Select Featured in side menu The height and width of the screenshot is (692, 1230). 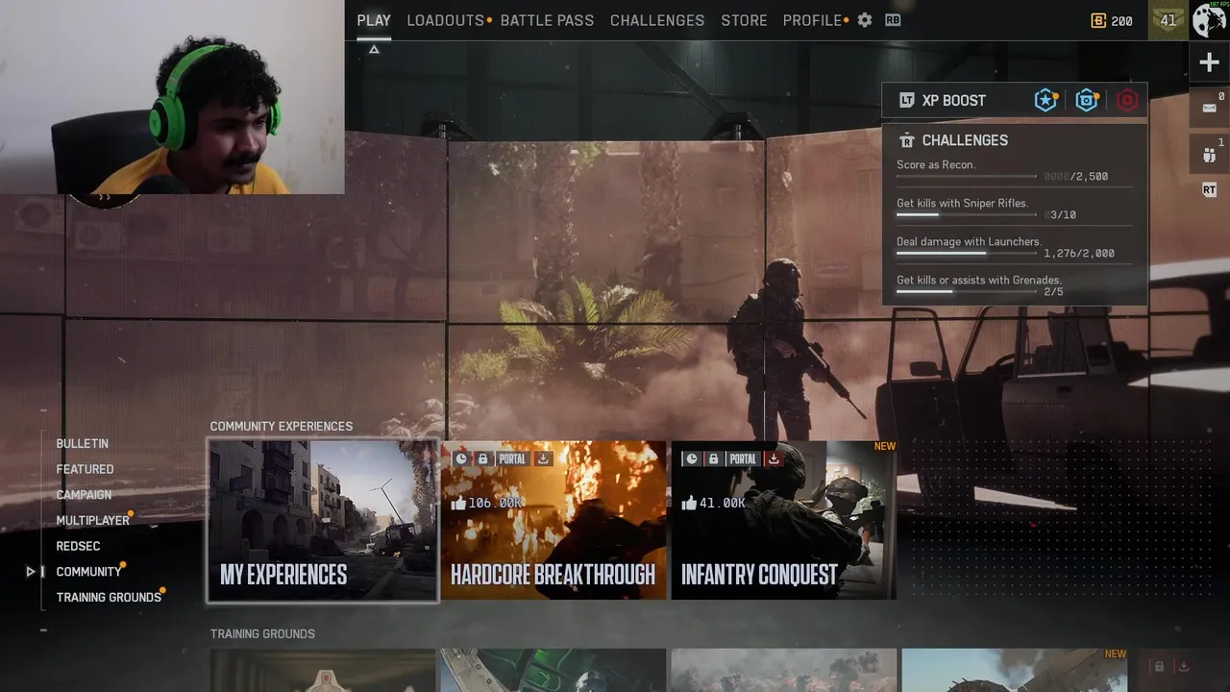pos(85,469)
